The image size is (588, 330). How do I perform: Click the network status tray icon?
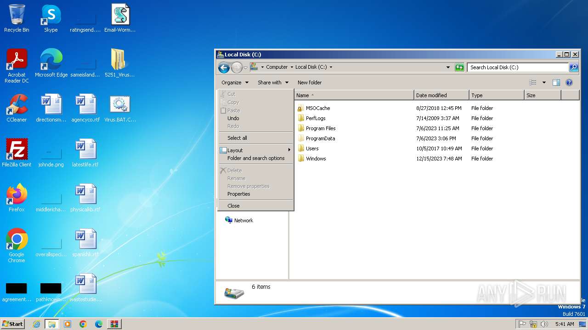pos(533,324)
